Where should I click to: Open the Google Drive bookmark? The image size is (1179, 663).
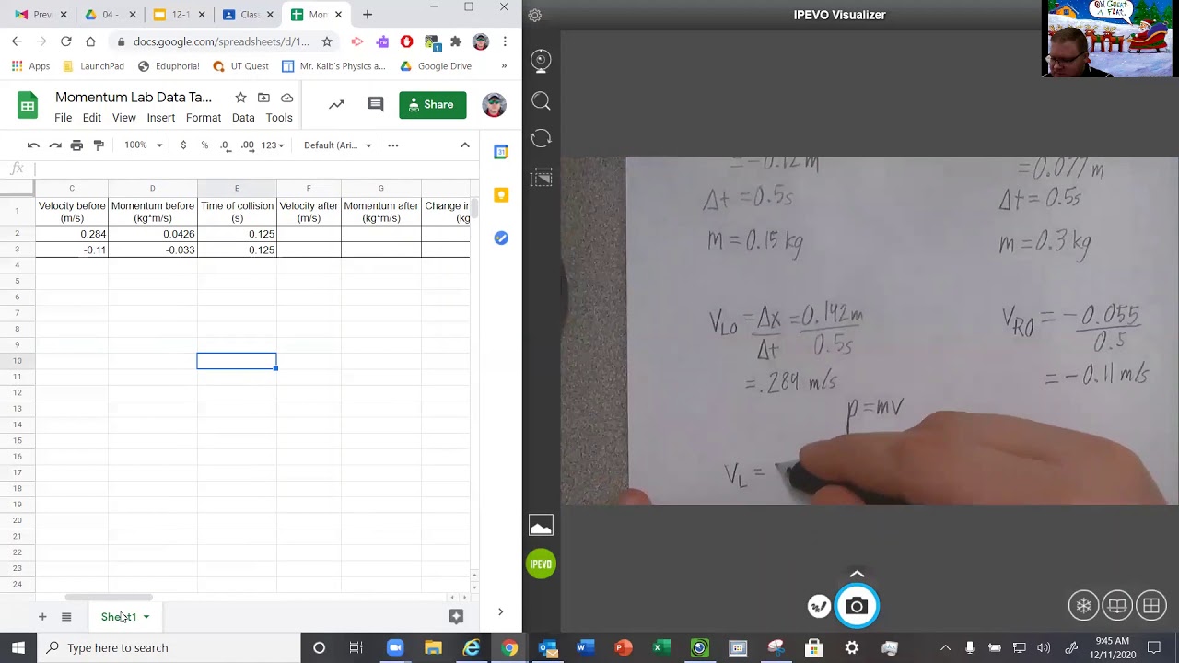pyautogui.click(x=436, y=66)
